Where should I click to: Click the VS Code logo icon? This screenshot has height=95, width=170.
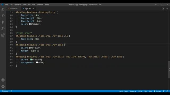[x=2, y=4]
